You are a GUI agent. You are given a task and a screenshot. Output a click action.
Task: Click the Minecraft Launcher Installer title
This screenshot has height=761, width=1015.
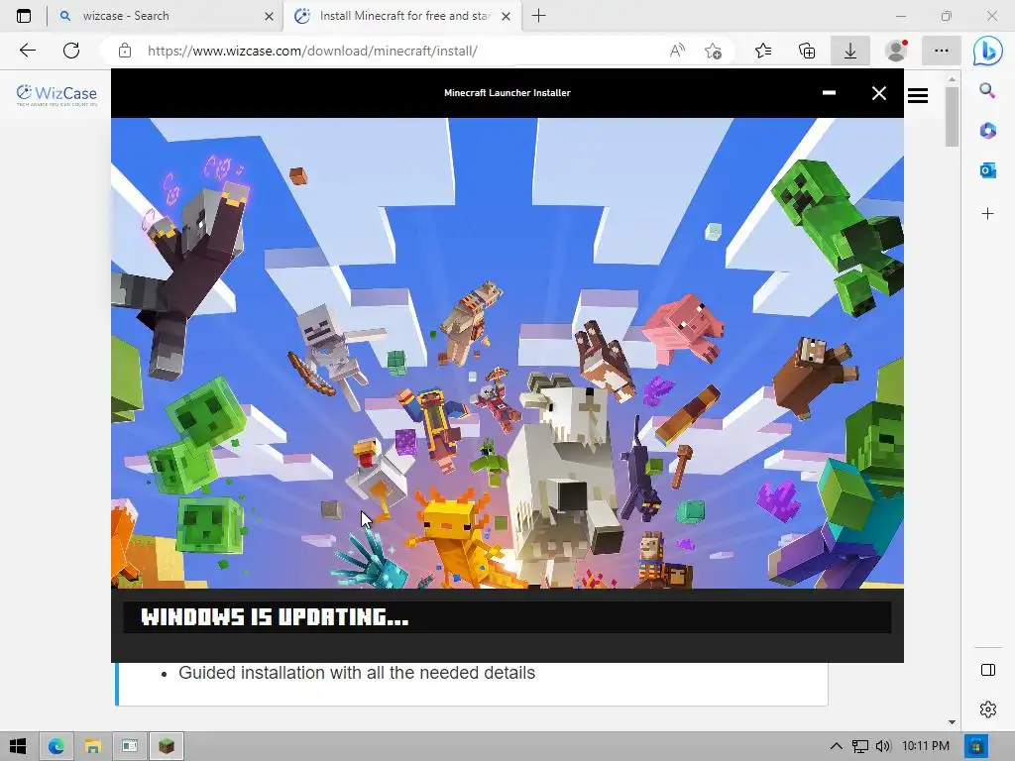pos(507,92)
